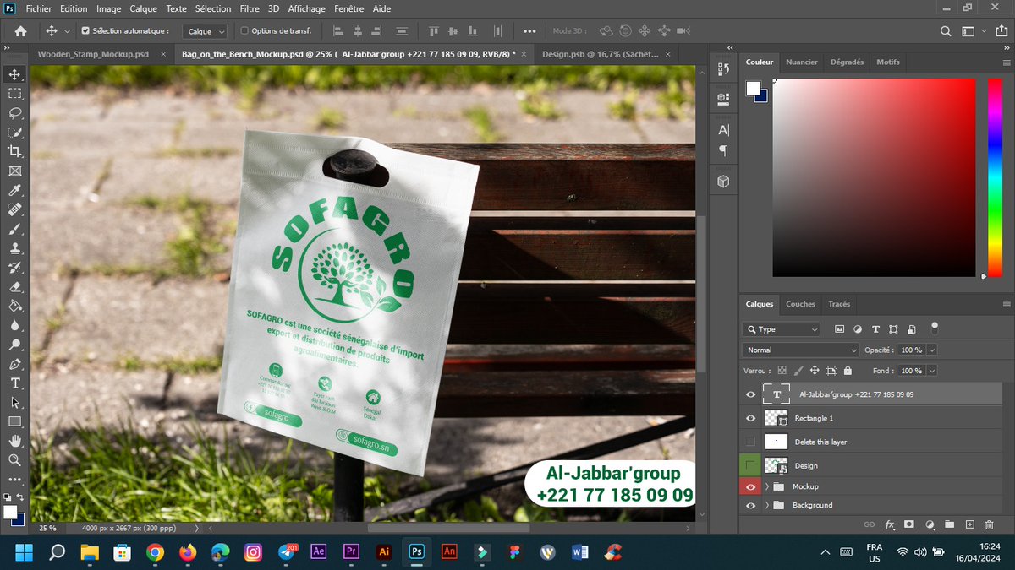
Task: Hide the Background group
Action: tap(750, 505)
